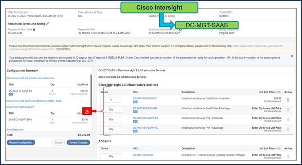Select SVS-DCM-SUPT-BAS SKU text in summary
302x165 pixels.
point(20,119)
